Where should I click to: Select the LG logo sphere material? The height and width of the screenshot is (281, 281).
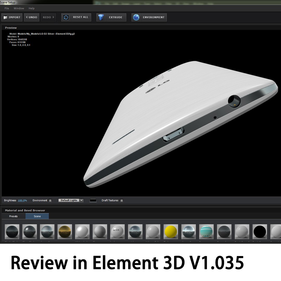pos(117,232)
